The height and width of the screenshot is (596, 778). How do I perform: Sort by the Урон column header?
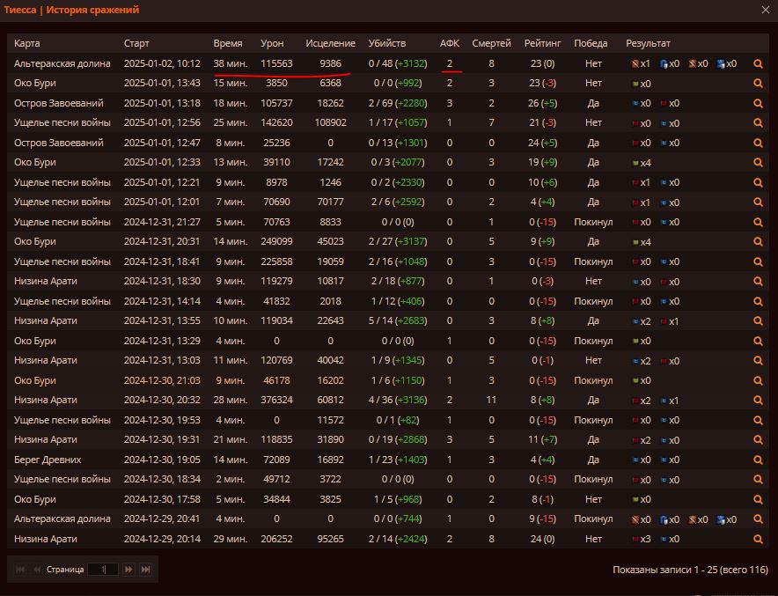click(272, 43)
